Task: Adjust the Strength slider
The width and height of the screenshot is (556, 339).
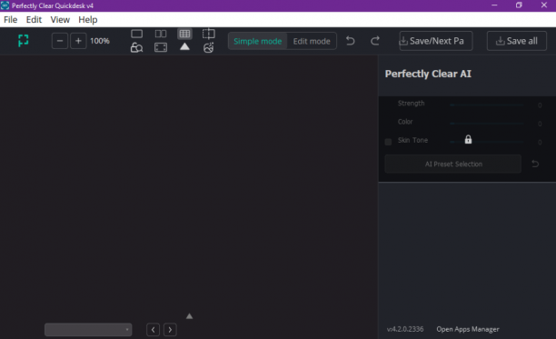Action: click(487, 105)
